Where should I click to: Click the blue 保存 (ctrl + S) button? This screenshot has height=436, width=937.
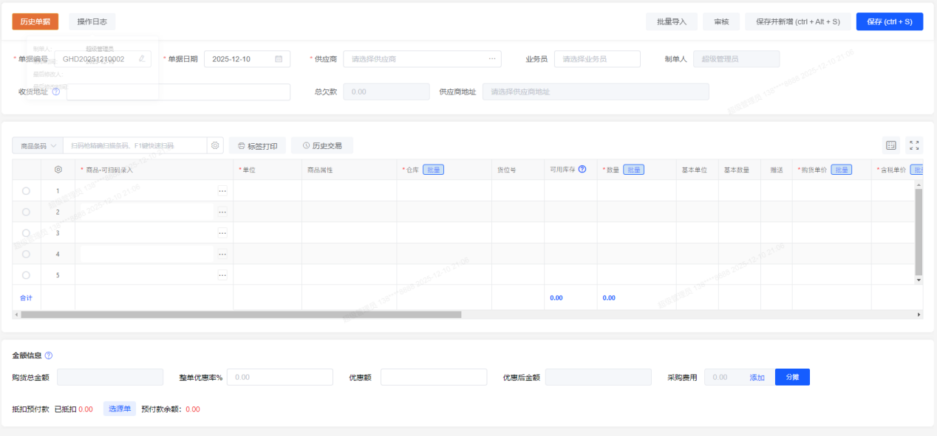point(889,21)
